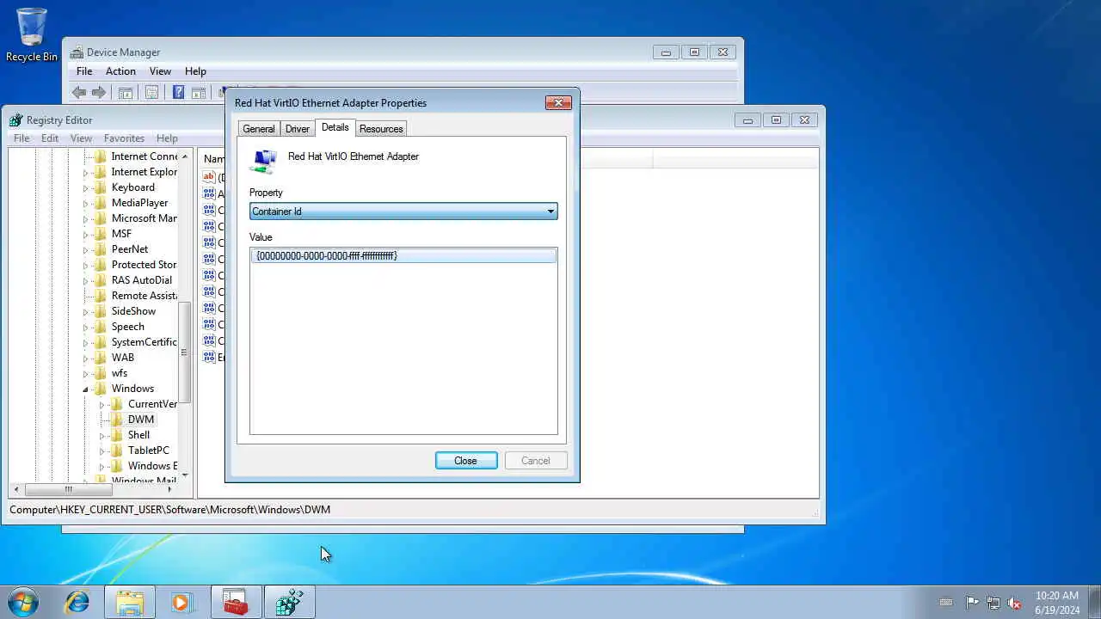This screenshot has width=1101, height=619.
Task: Open the Property dropdown showing Container Id
Action: (x=403, y=211)
